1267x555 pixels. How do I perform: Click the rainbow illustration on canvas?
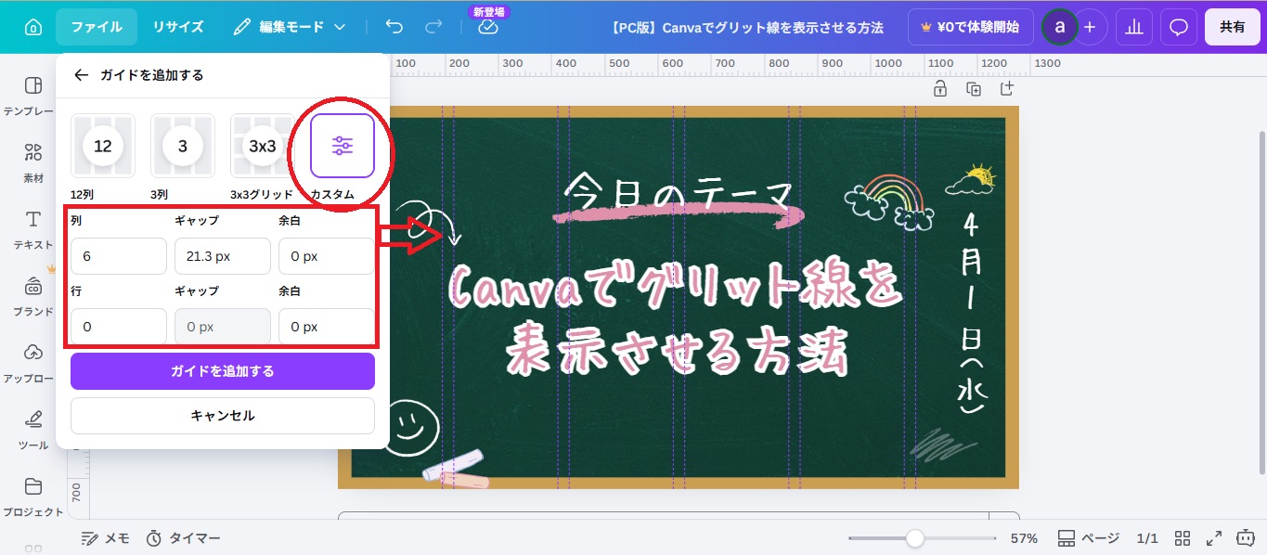889,204
